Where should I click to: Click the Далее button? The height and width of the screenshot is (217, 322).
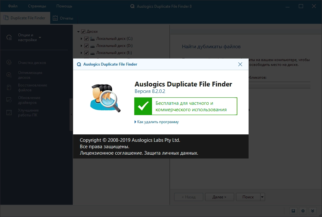pyautogui.click(x=219, y=197)
